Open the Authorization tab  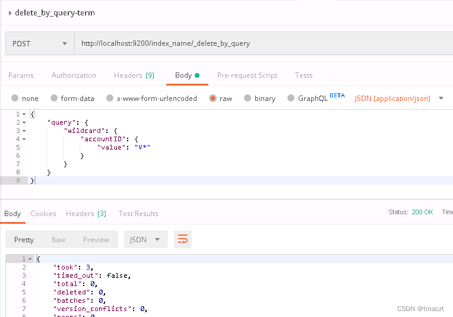tap(74, 75)
